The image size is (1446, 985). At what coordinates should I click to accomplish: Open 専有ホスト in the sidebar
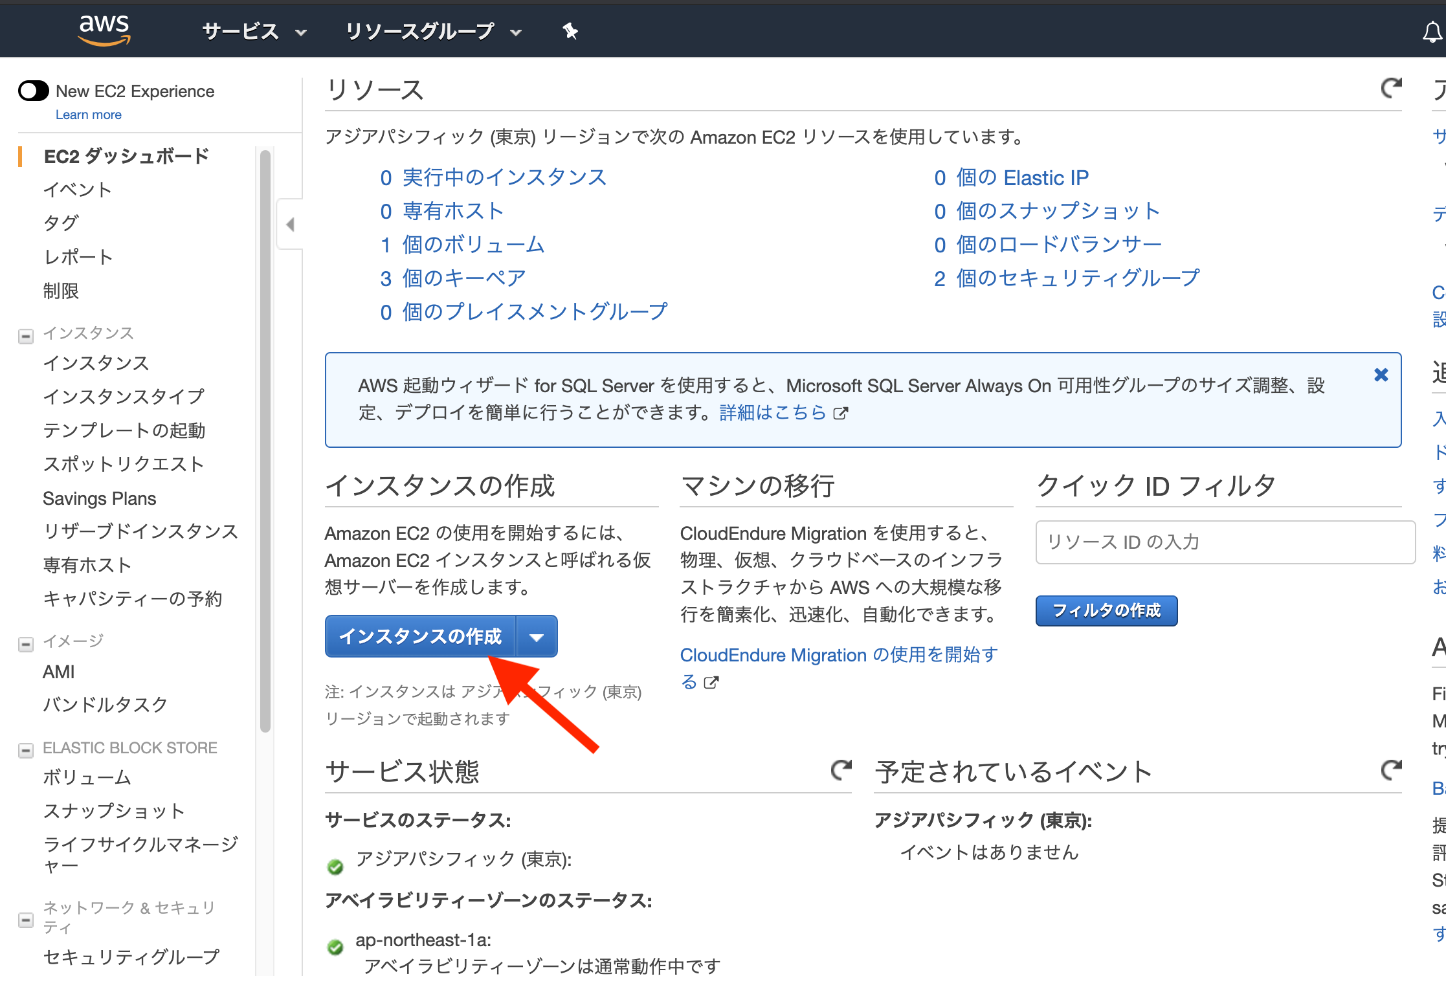[x=87, y=565]
